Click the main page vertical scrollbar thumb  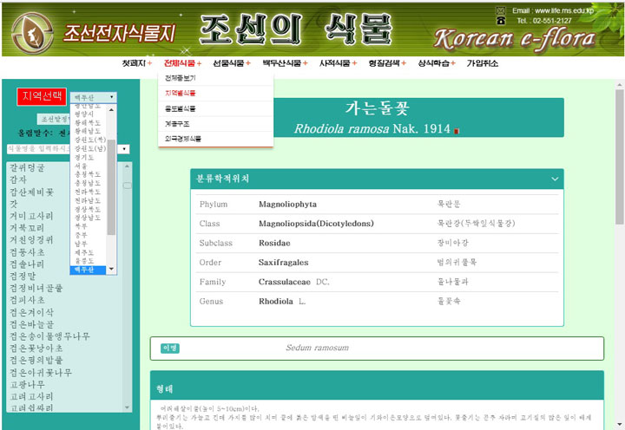(x=620, y=157)
